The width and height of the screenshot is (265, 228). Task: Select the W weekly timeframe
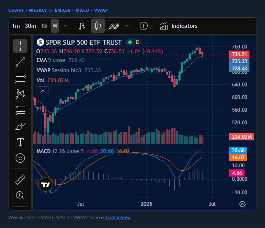pyautogui.click(x=55, y=26)
